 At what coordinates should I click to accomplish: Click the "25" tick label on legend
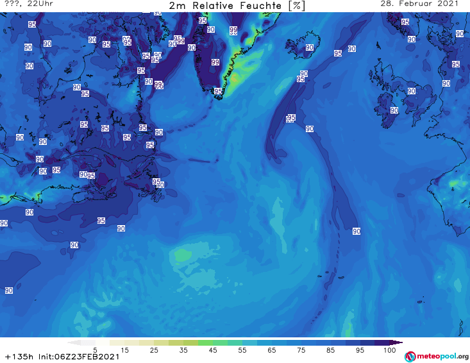[x=154, y=350]
